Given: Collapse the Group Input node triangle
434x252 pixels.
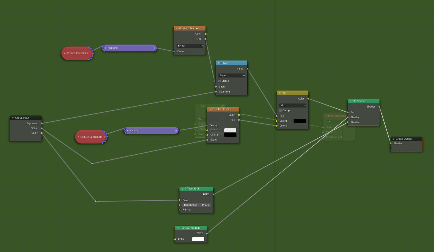Looking at the screenshot, I should tap(13, 118).
